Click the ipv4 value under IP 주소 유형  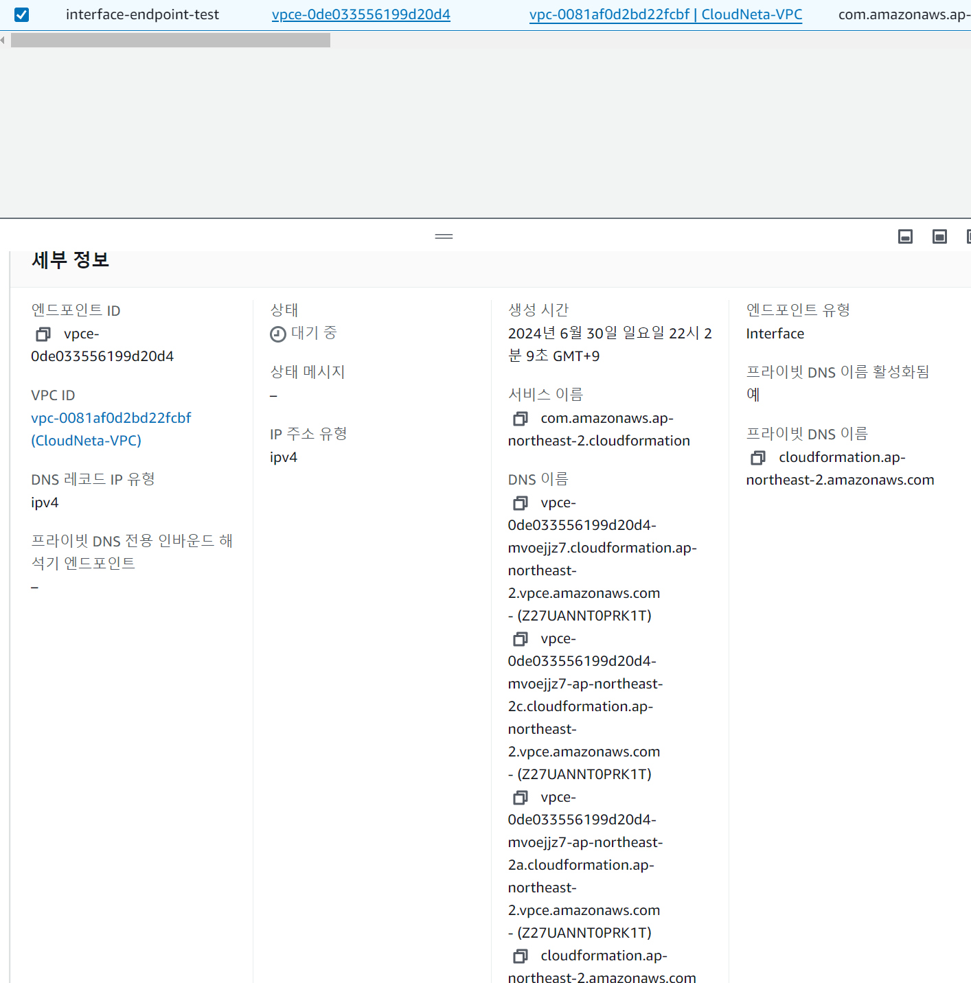284,457
